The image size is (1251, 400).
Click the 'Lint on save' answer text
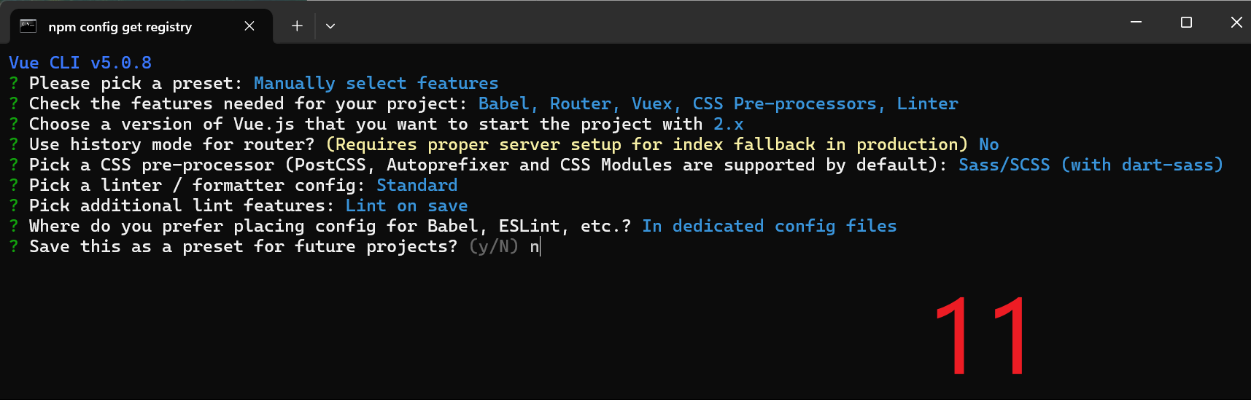[406, 205]
